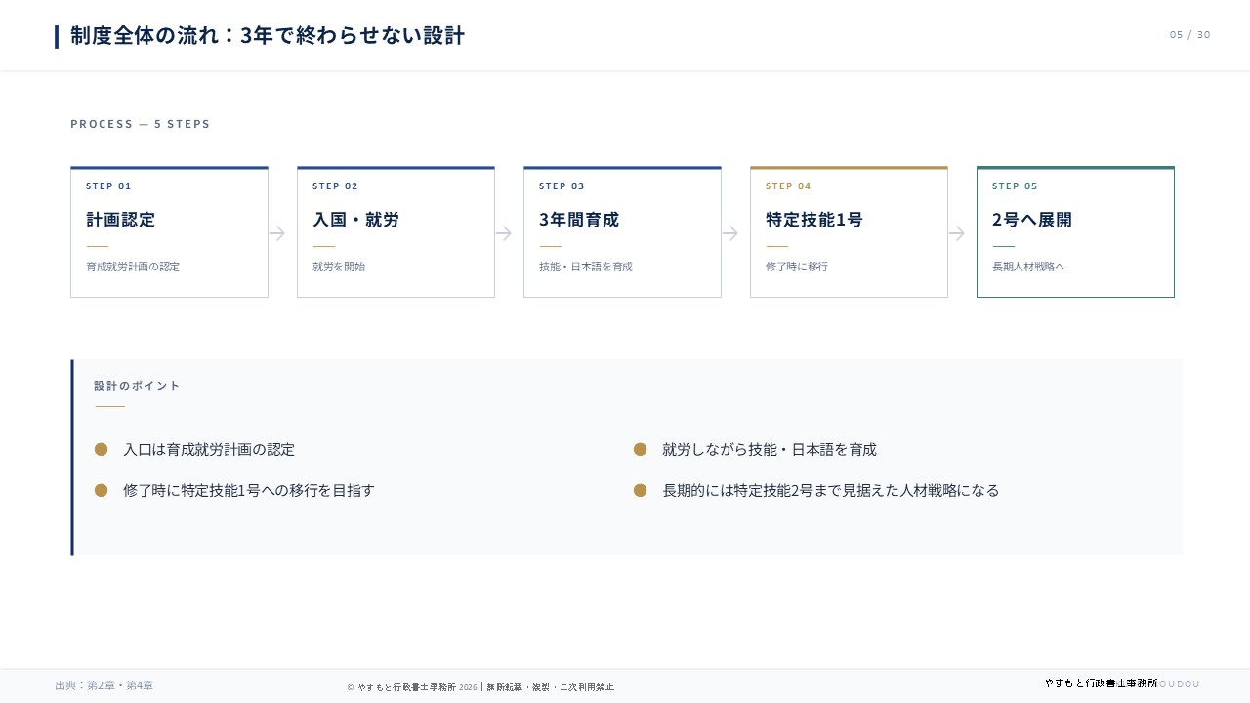Click arrow between 入国・就労 and 3年間育成

pos(504,233)
